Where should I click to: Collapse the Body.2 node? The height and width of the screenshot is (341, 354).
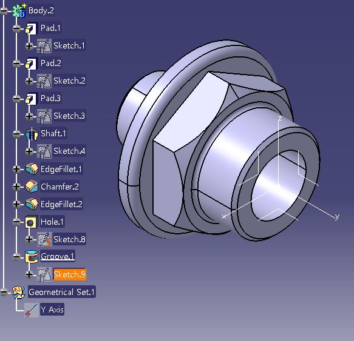[x=4, y=10]
